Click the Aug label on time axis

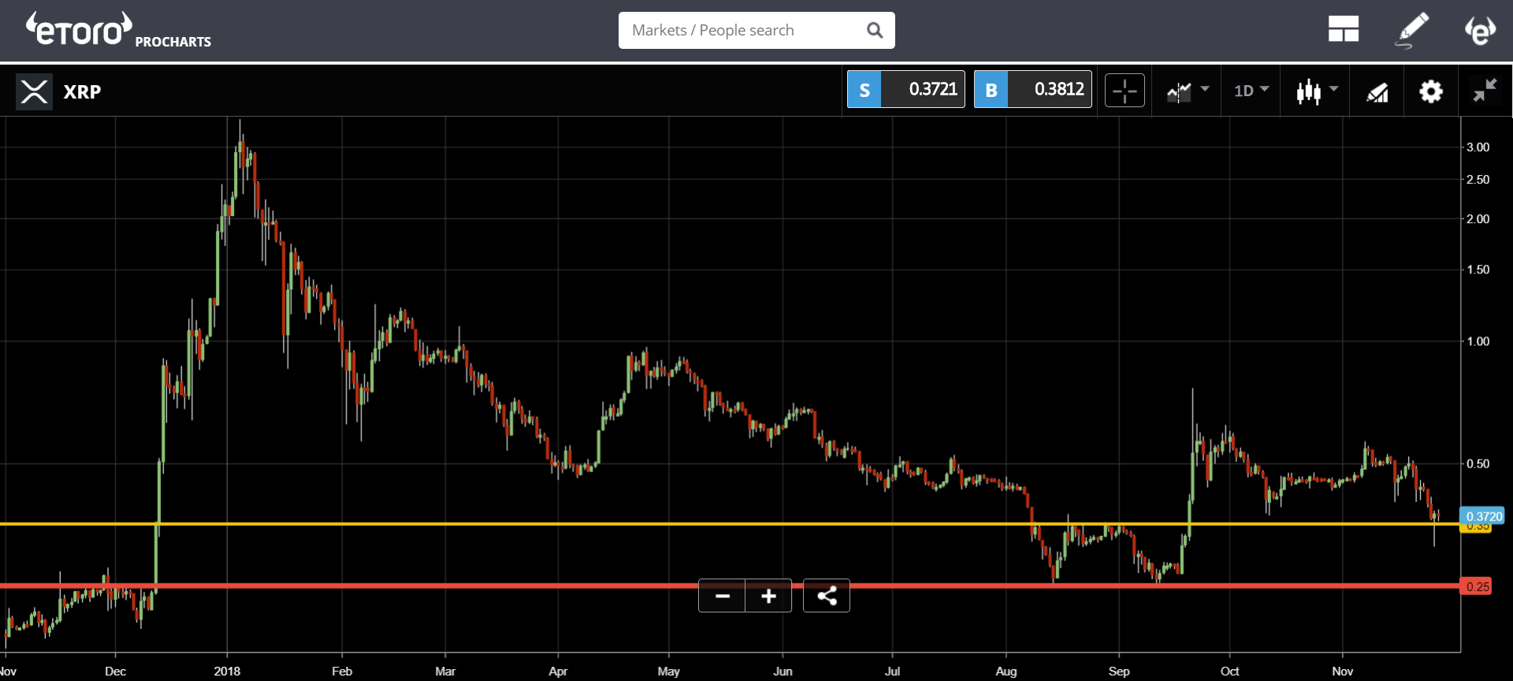coord(1006,671)
